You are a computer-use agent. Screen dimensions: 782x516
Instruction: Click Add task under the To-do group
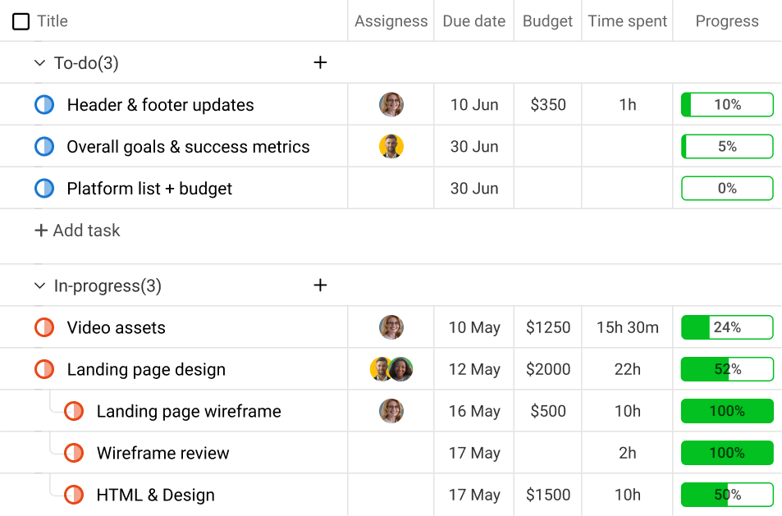(77, 231)
